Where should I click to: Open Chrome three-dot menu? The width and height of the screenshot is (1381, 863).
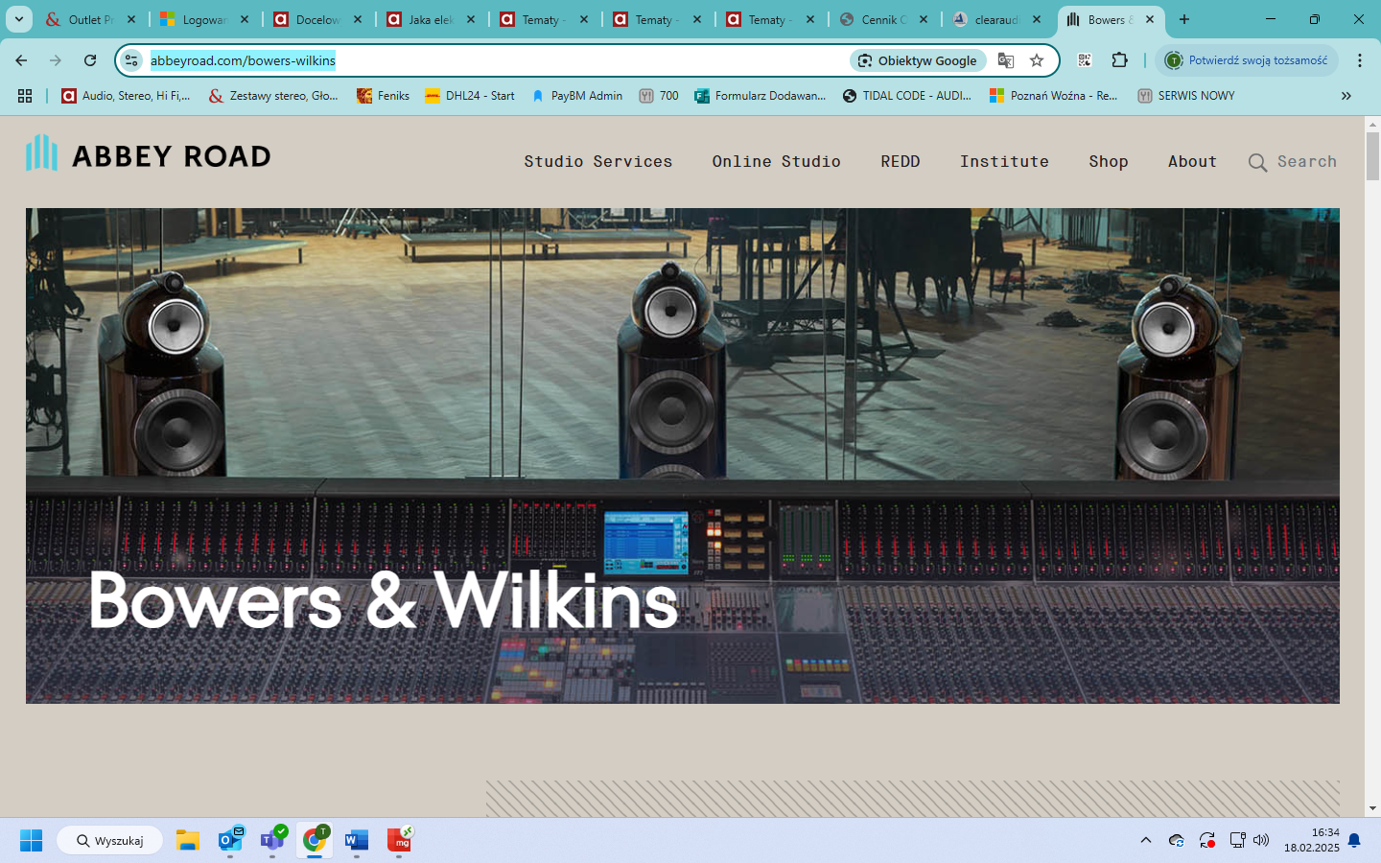point(1360,60)
